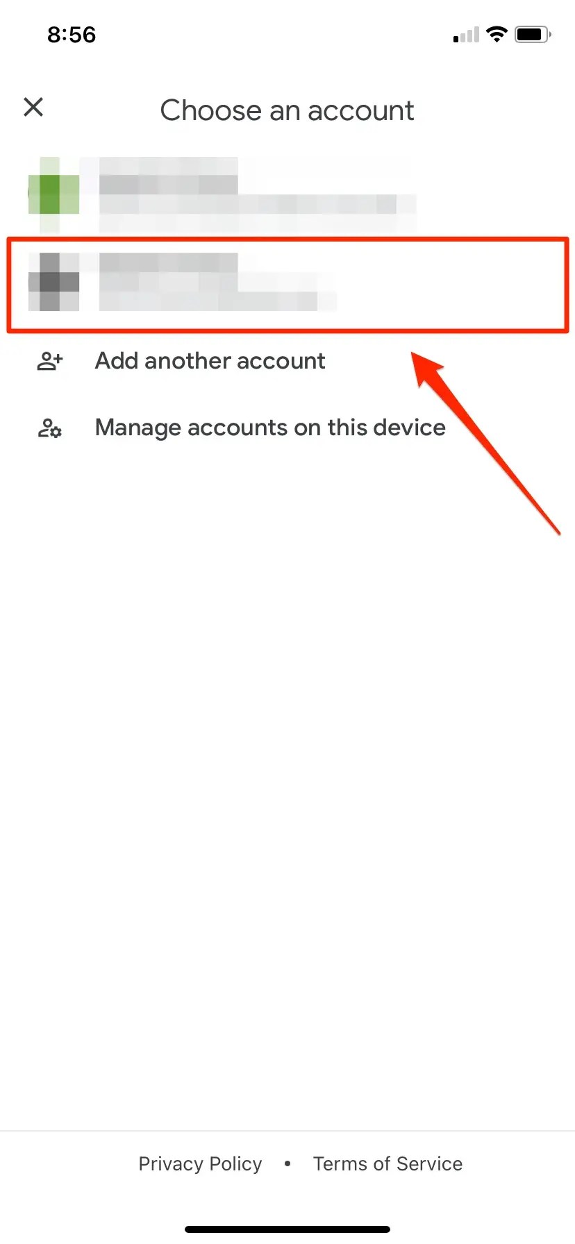575x1244 pixels.
Task: Tap the "Choose an account" heading
Action: (287, 110)
